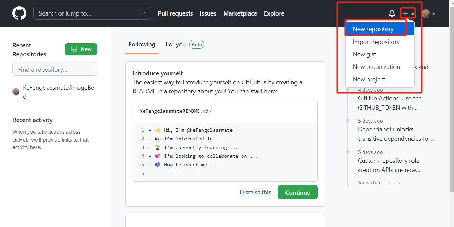Switch to the For you tab
The width and height of the screenshot is (454, 227).
click(176, 44)
